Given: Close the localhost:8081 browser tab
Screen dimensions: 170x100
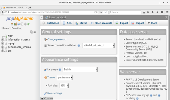Looking at the screenshot, I should 26,7.
